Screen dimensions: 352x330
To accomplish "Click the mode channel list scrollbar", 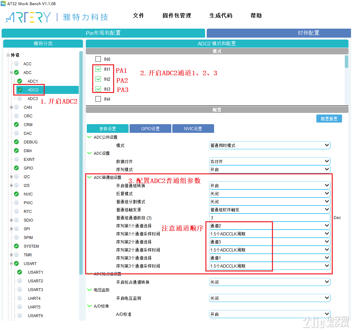I will pyautogui.click(x=347, y=61).
